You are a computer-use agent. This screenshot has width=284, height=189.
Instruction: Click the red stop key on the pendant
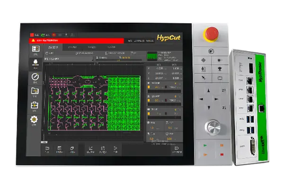tap(222, 155)
